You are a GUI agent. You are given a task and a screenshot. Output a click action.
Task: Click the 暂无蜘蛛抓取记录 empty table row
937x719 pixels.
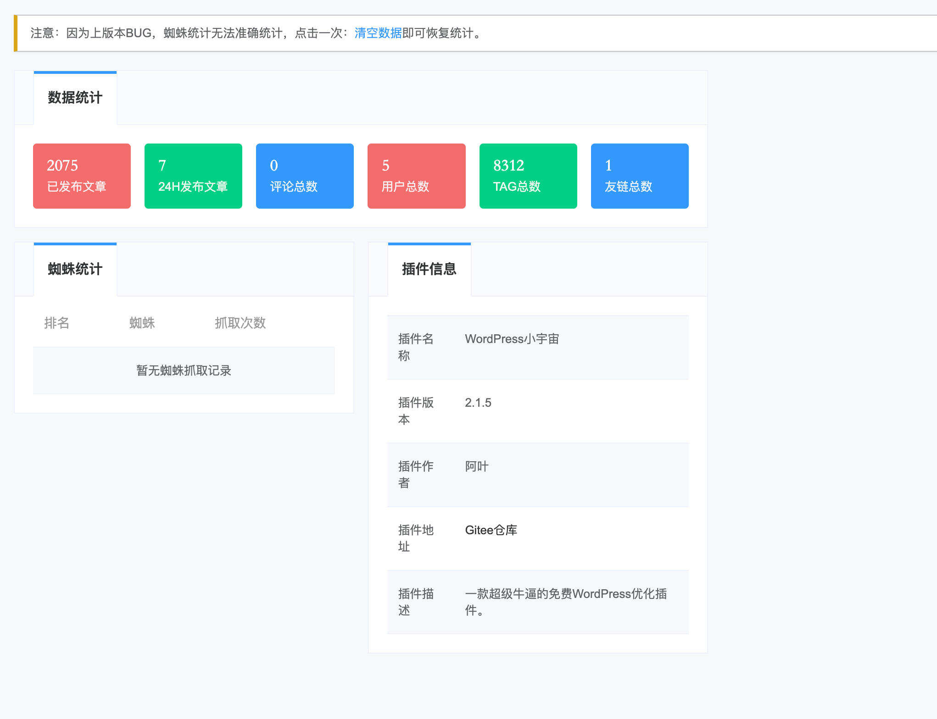point(184,371)
